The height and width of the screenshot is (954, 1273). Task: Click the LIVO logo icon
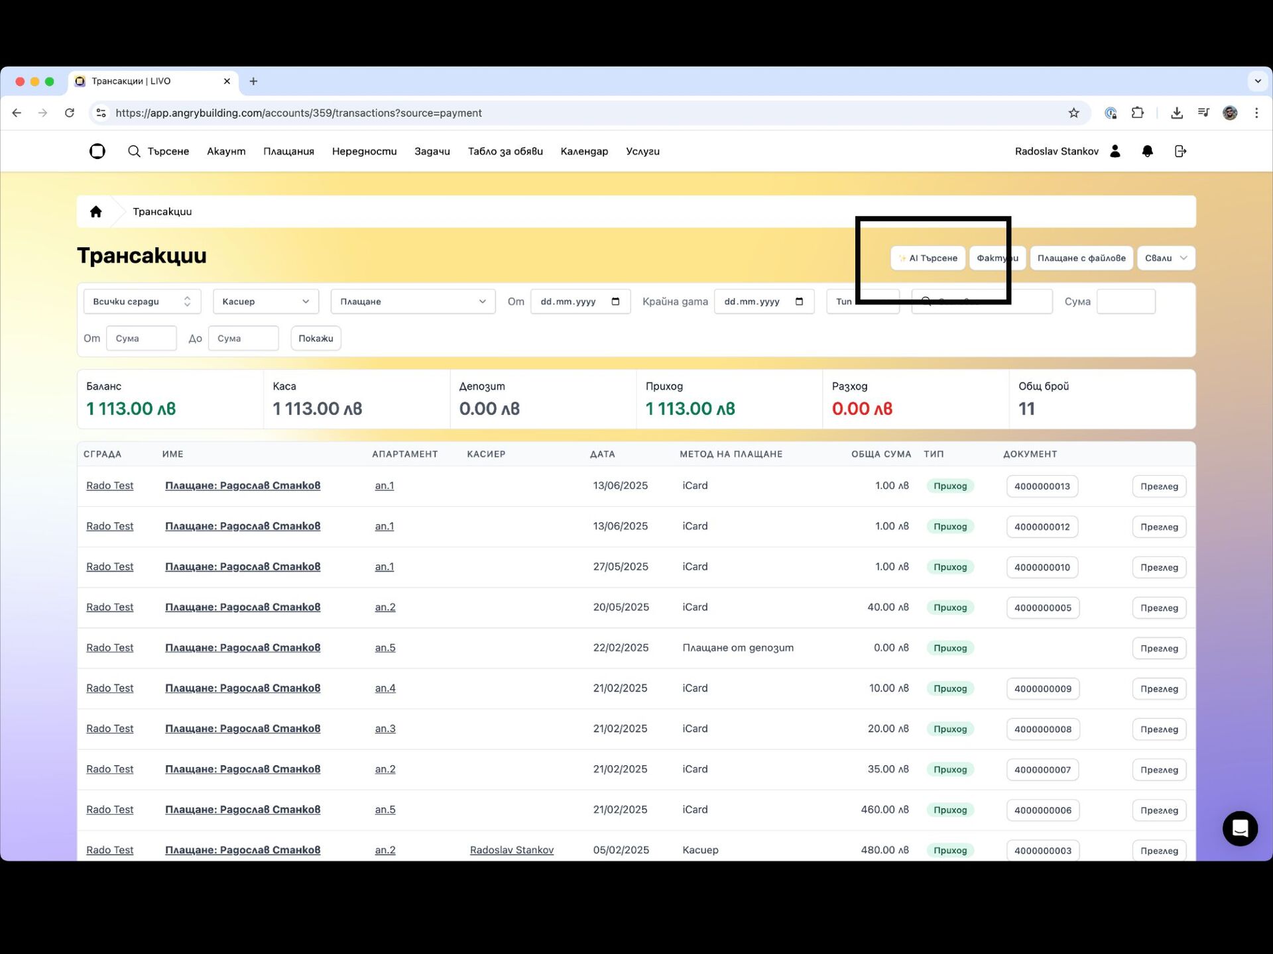tap(97, 151)
